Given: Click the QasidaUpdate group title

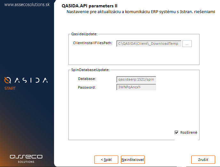Looking at the screenshot, I should click(x=84, y=34).
